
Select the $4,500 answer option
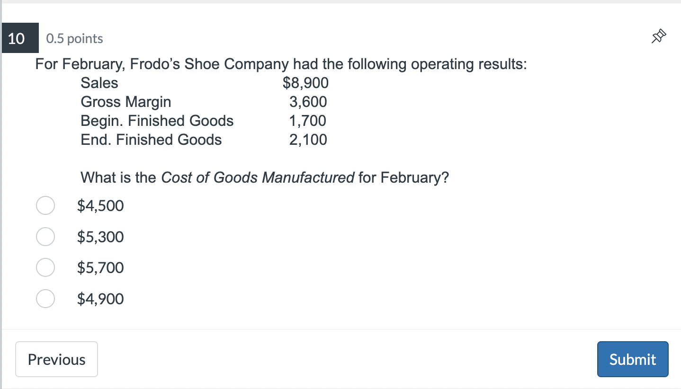tap(45, 205)
